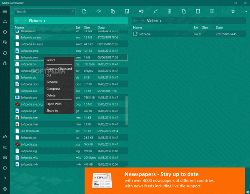Sort Pictures pane by the Date column header
Screen dimensions: 250x194
[101, 28]
